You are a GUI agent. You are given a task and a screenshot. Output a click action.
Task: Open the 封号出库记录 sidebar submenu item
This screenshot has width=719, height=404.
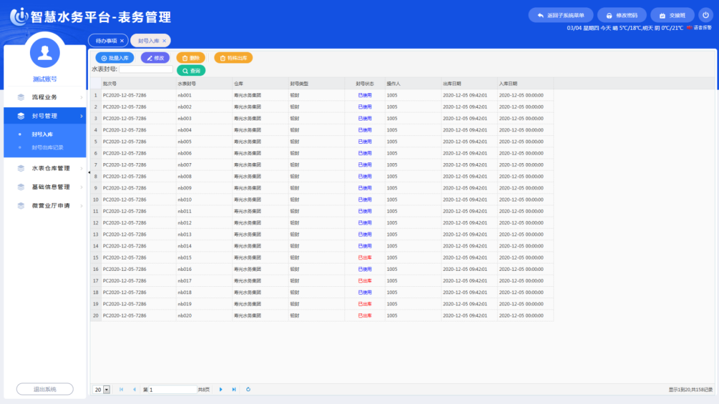point(48,148)
